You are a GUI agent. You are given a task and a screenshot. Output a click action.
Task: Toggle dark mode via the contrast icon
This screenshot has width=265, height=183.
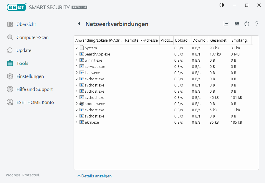221,5
